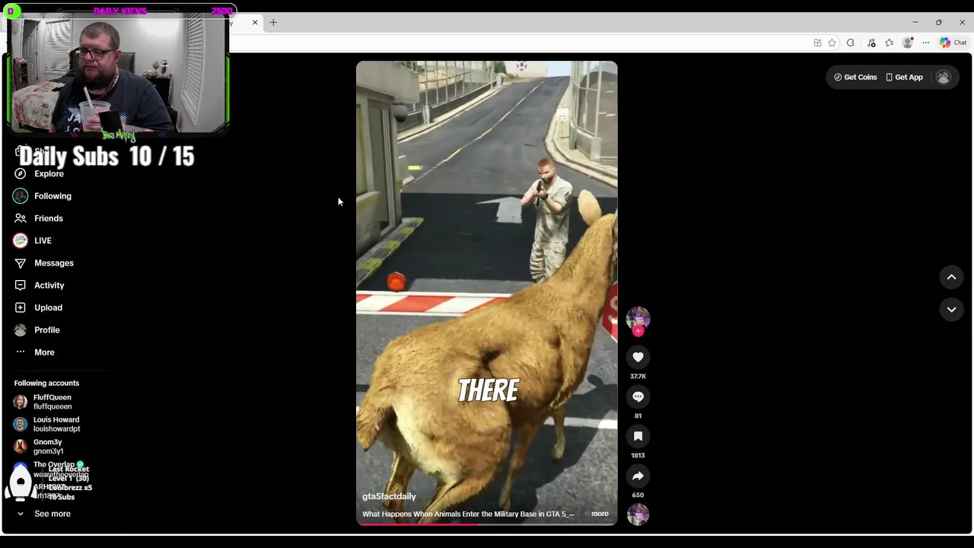
Task: Select LIVE menu label
Action: pyautogui.click(x=43, y=241)
